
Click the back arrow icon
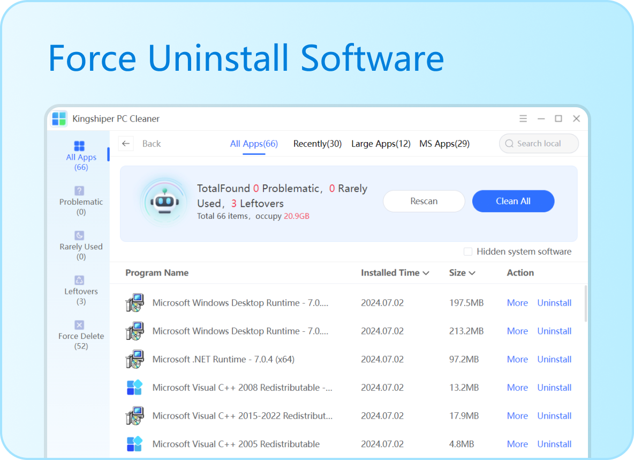click(x=126, y=143)
